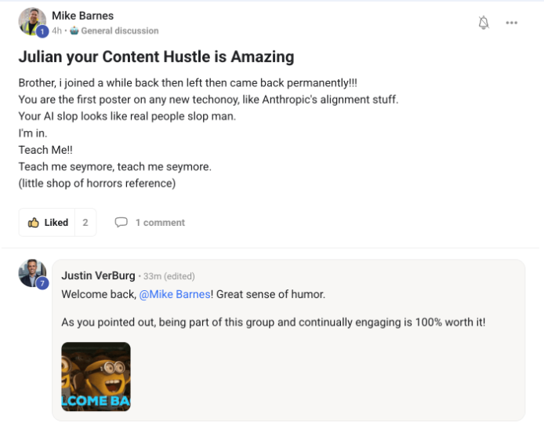Open the three-dot post options menu
Image resolution: width=544 pixels, height=426 pixels.
512,23
